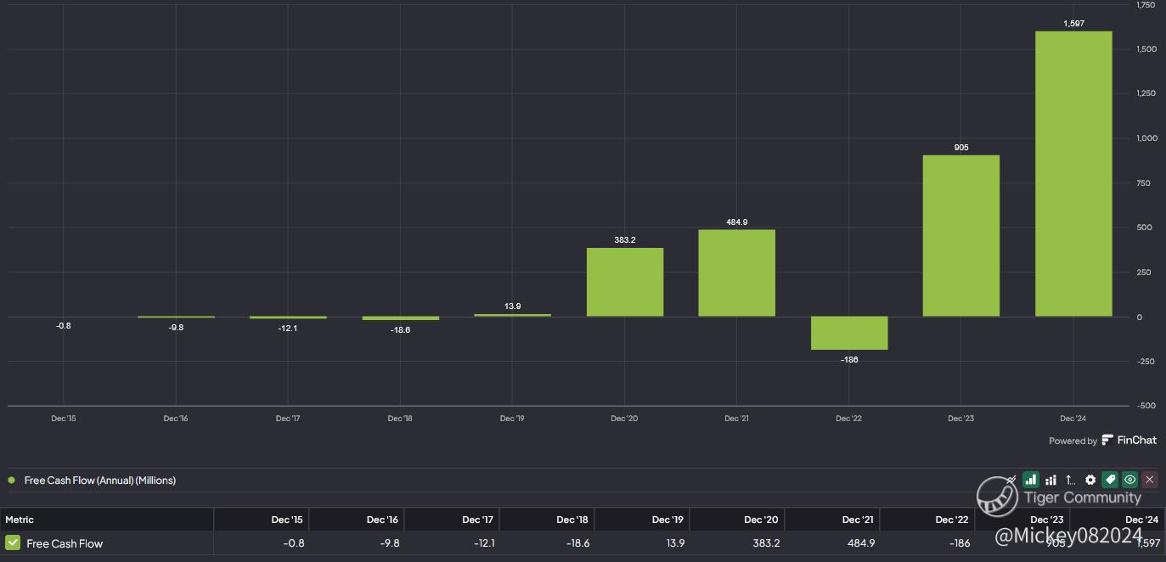
Task: Switch series to line chart type
Action: click(1011, 480)
